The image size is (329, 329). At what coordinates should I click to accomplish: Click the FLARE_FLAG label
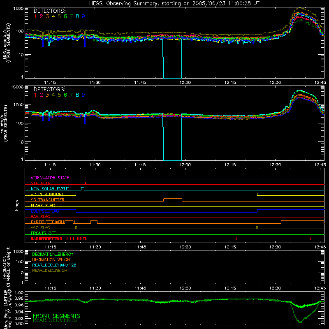[43, 205]
